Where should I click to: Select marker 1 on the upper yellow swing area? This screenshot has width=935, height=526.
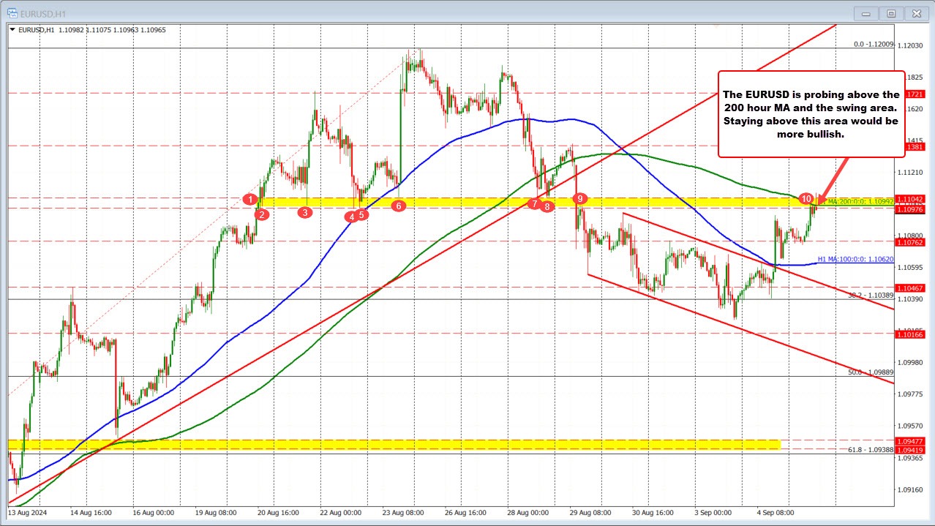(250, 198)
